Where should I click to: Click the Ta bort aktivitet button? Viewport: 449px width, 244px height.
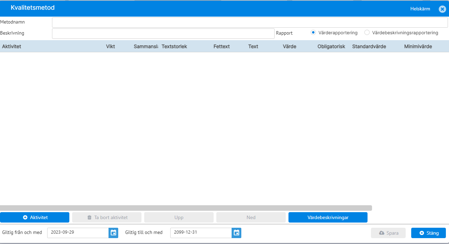pos(107,217)
